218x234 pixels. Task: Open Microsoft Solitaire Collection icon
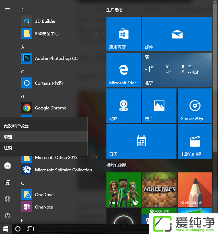[27, 170]
